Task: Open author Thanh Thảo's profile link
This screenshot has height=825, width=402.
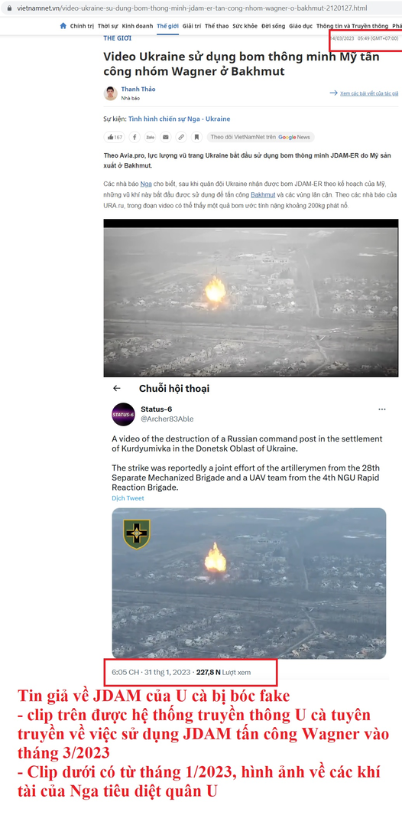Action: [x=138, y=89]
